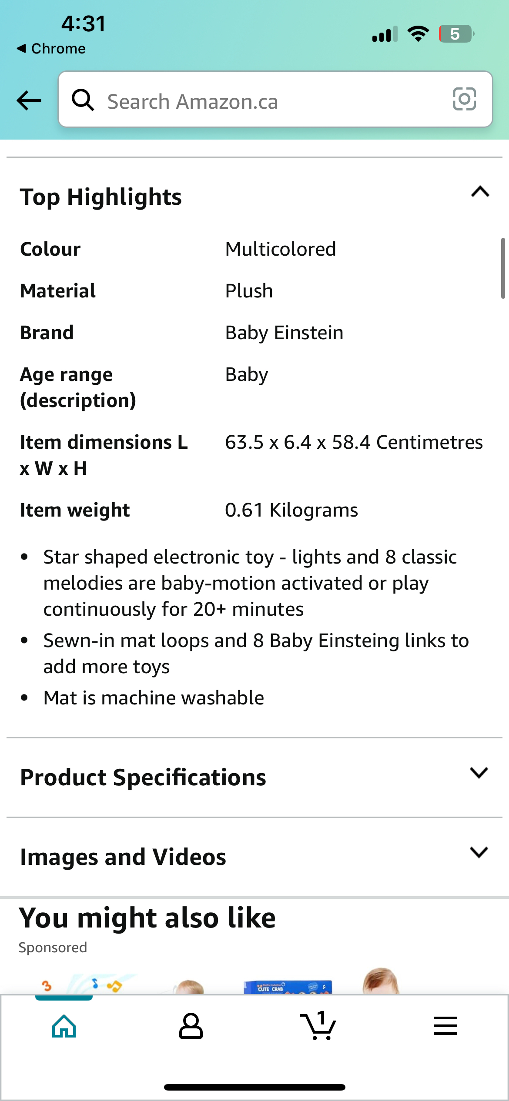
Task: Return to Chrome via the status bar link
Action: 51,49
